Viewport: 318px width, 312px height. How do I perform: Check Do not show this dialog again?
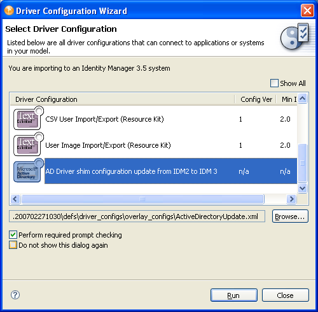(13, 245)
